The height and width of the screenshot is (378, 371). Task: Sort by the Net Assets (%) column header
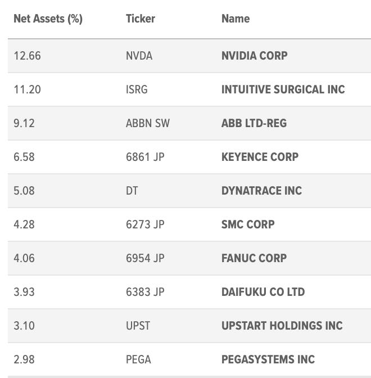48,19
